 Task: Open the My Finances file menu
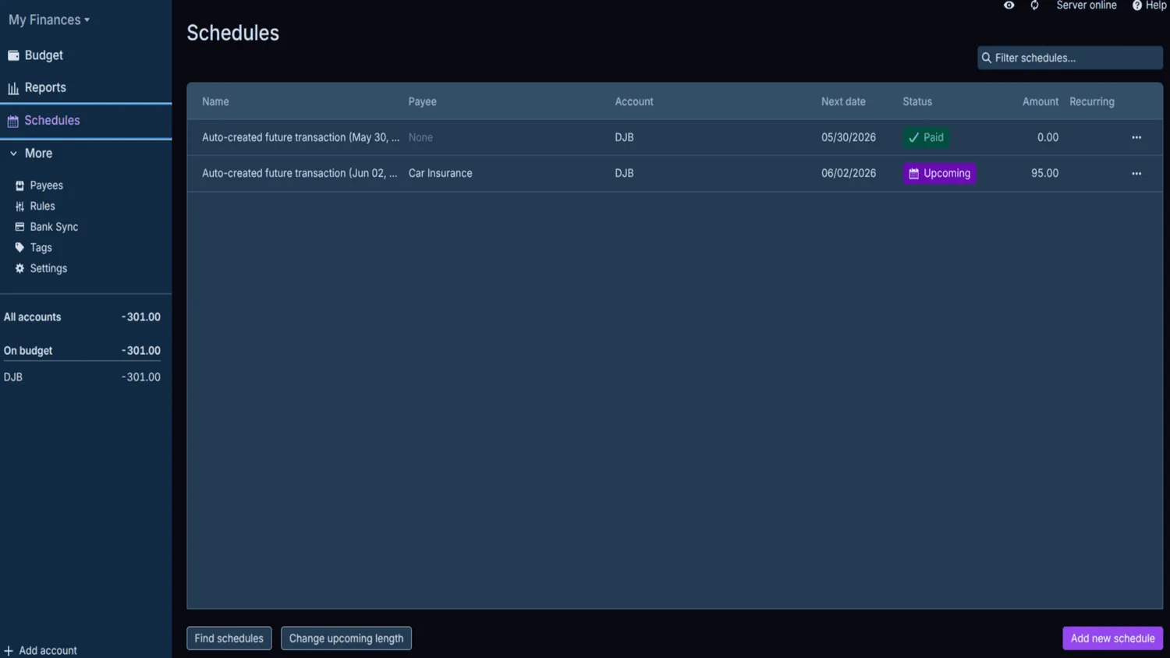(48, 19)
